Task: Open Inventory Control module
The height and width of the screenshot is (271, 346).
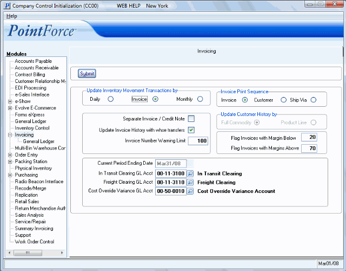Action: [x=32, y=128]
